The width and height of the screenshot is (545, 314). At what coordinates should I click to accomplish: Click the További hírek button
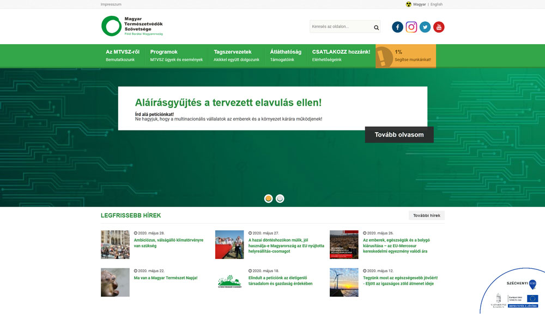click(x=426, y=216)
